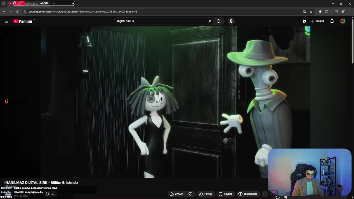
Task: Dislike the video with thumbs-down
Action: [x=190, y=194]
